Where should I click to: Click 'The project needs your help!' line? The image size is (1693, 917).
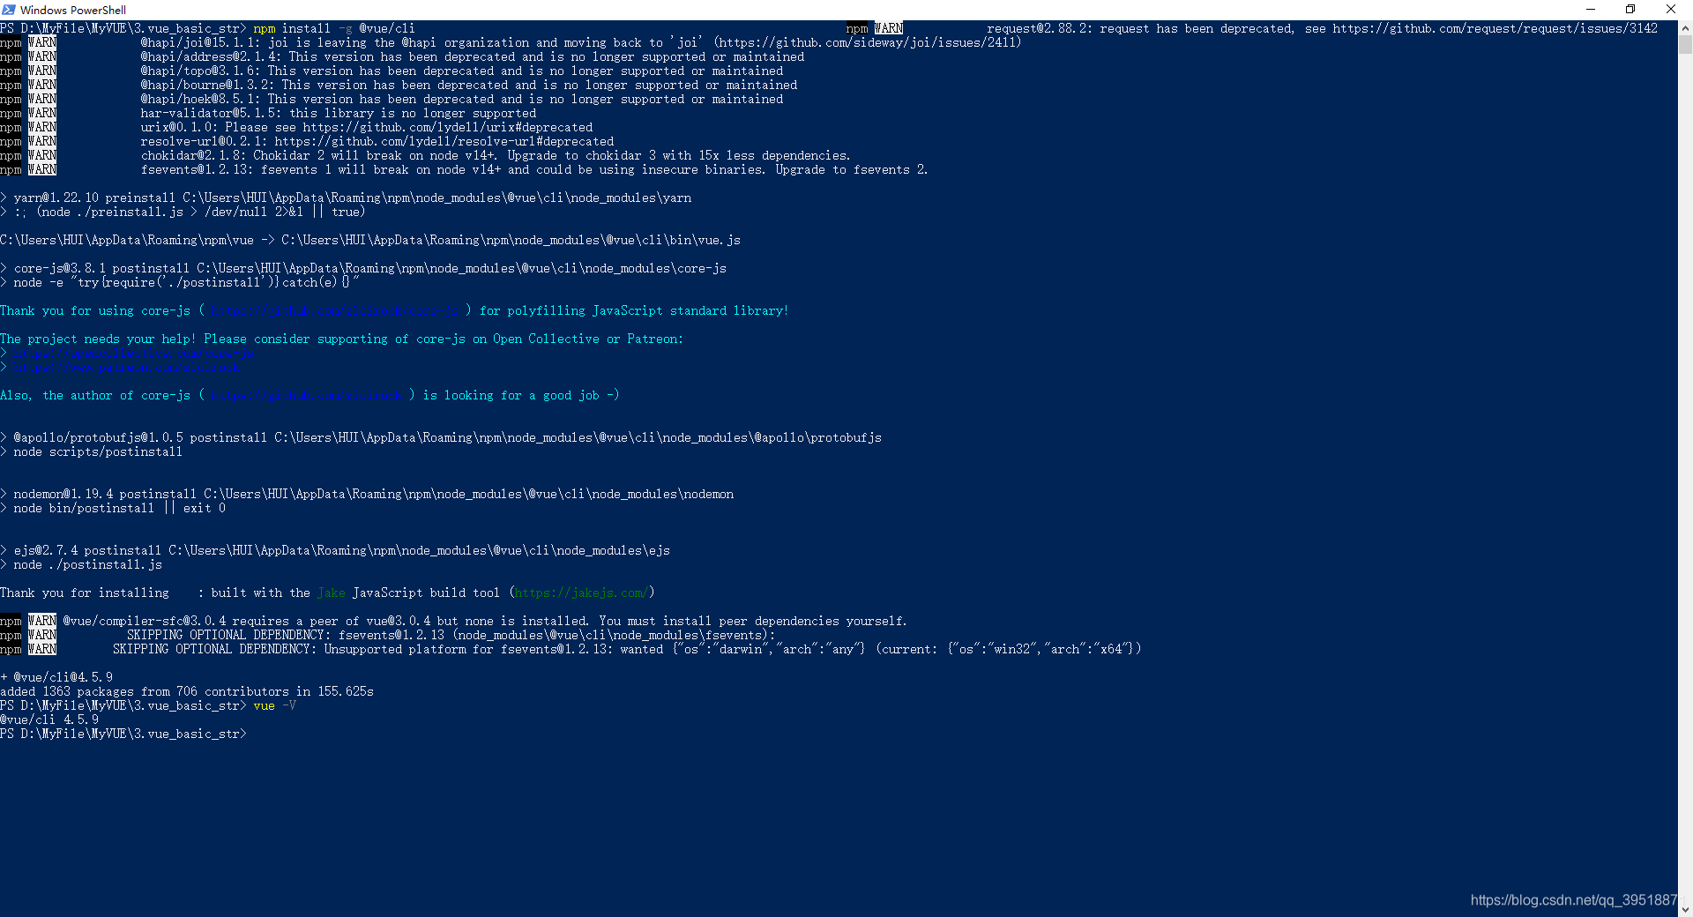[x=342, y=339]
